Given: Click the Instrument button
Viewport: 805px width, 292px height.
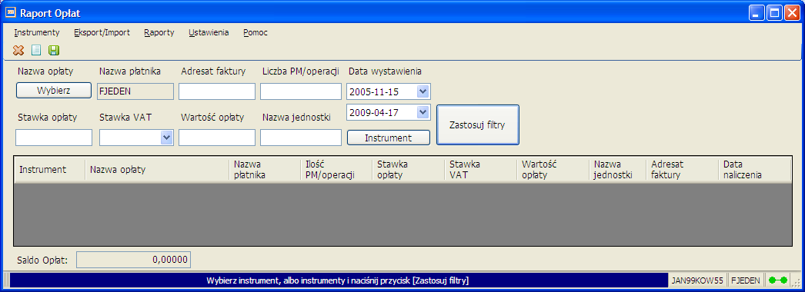Looking at the screenshot, I should click(389, 138).
